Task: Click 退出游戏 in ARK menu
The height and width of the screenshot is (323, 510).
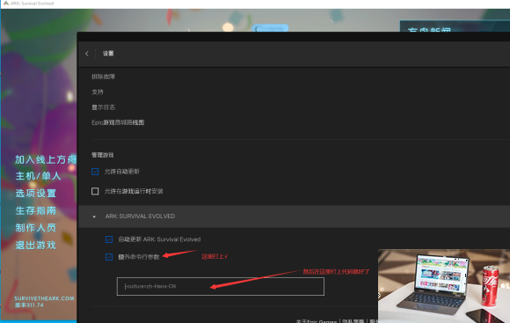Action: tap(36, 246)
